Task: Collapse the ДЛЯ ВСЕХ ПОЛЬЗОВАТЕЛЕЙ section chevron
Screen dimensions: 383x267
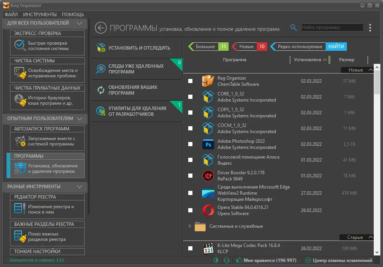Action: [79, 23]
